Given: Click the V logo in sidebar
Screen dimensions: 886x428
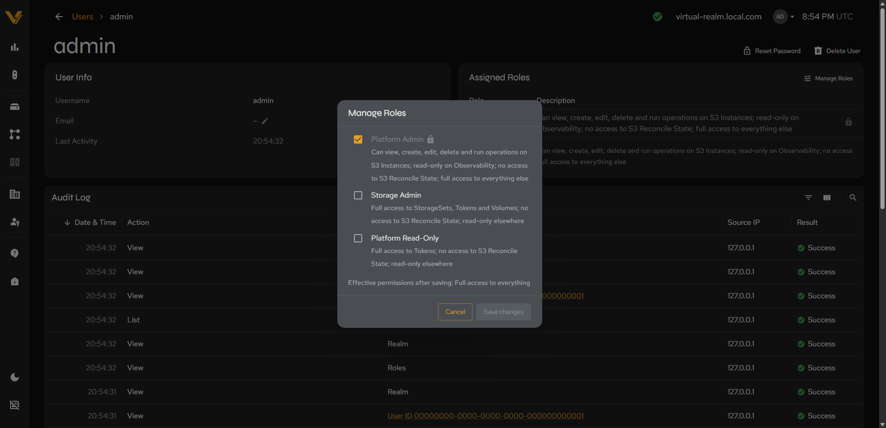Looking at the screenshot, I should (x=14, y=17).
